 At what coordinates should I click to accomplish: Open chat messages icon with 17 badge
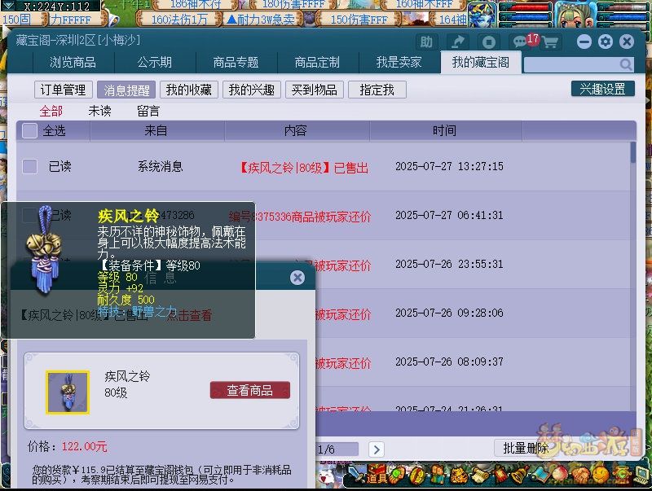(522, 42)
